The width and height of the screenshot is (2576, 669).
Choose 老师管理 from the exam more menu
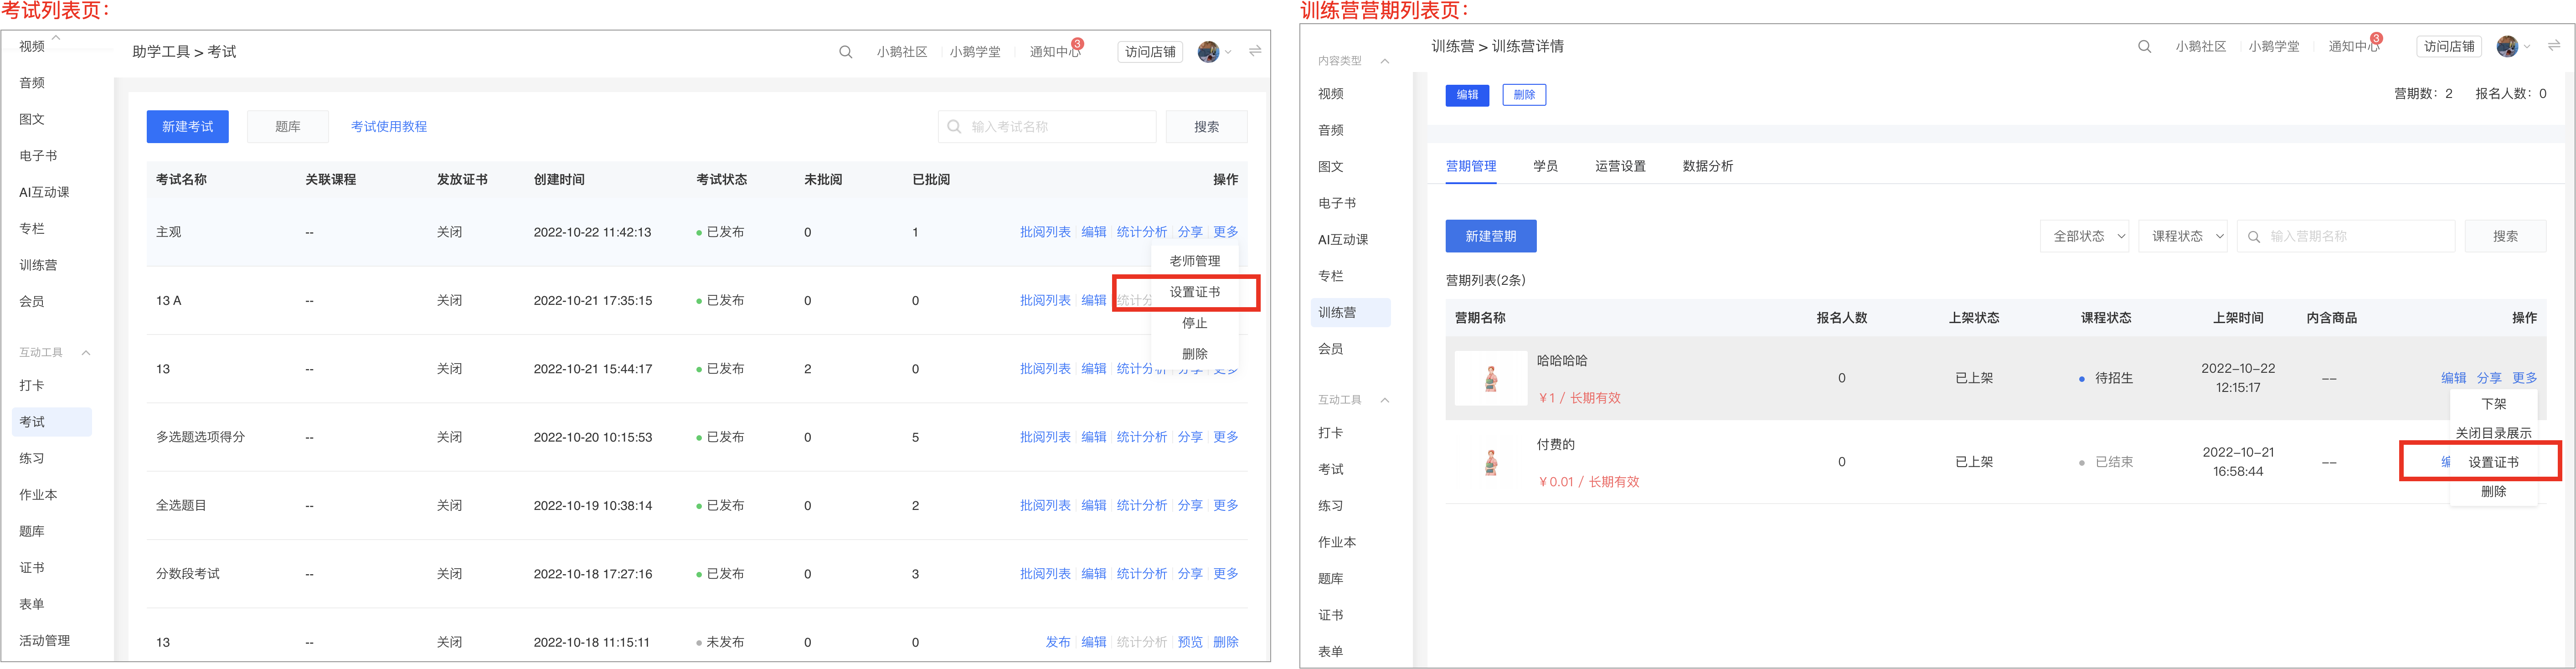tap(1195, 261)
